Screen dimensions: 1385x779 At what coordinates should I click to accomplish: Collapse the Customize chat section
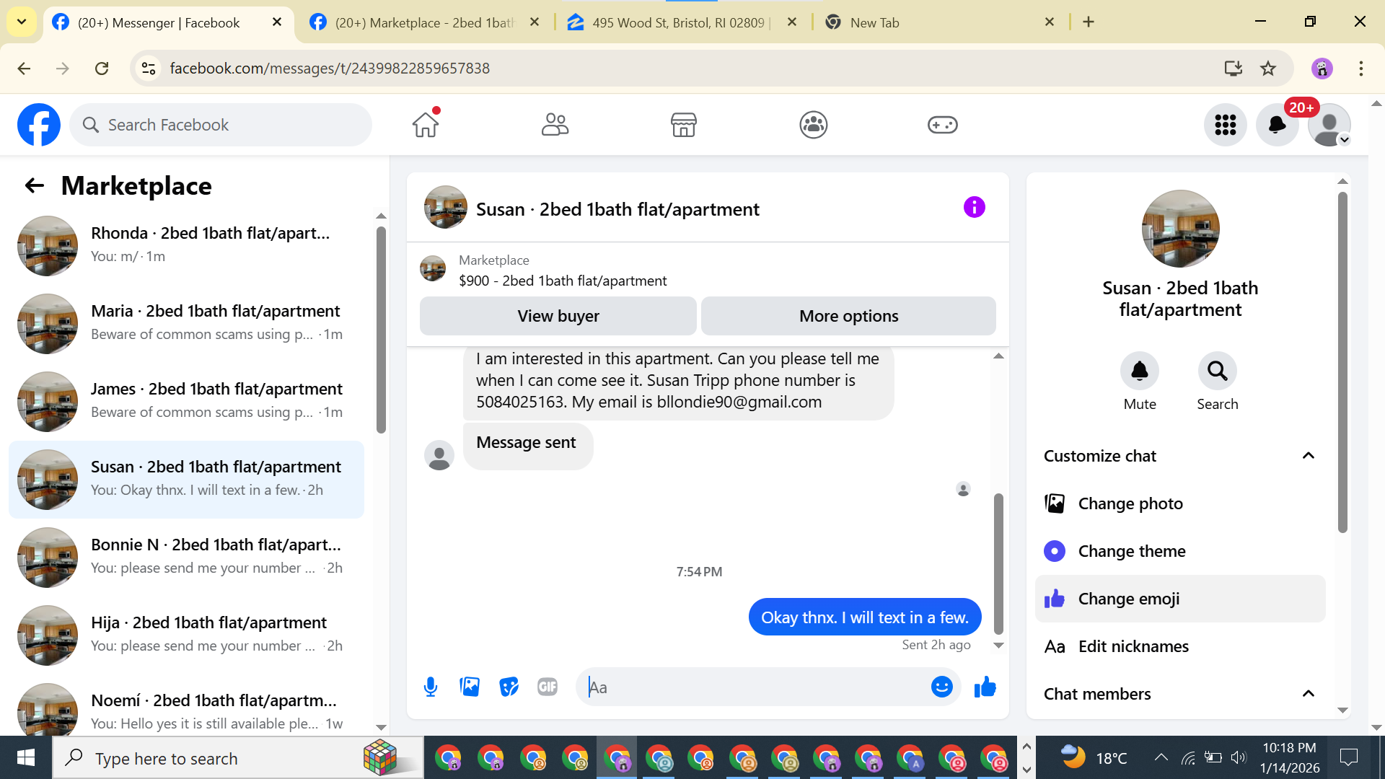[1308, 456]
